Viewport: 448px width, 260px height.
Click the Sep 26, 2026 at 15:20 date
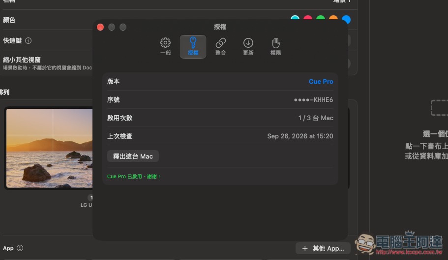point(300,136)
